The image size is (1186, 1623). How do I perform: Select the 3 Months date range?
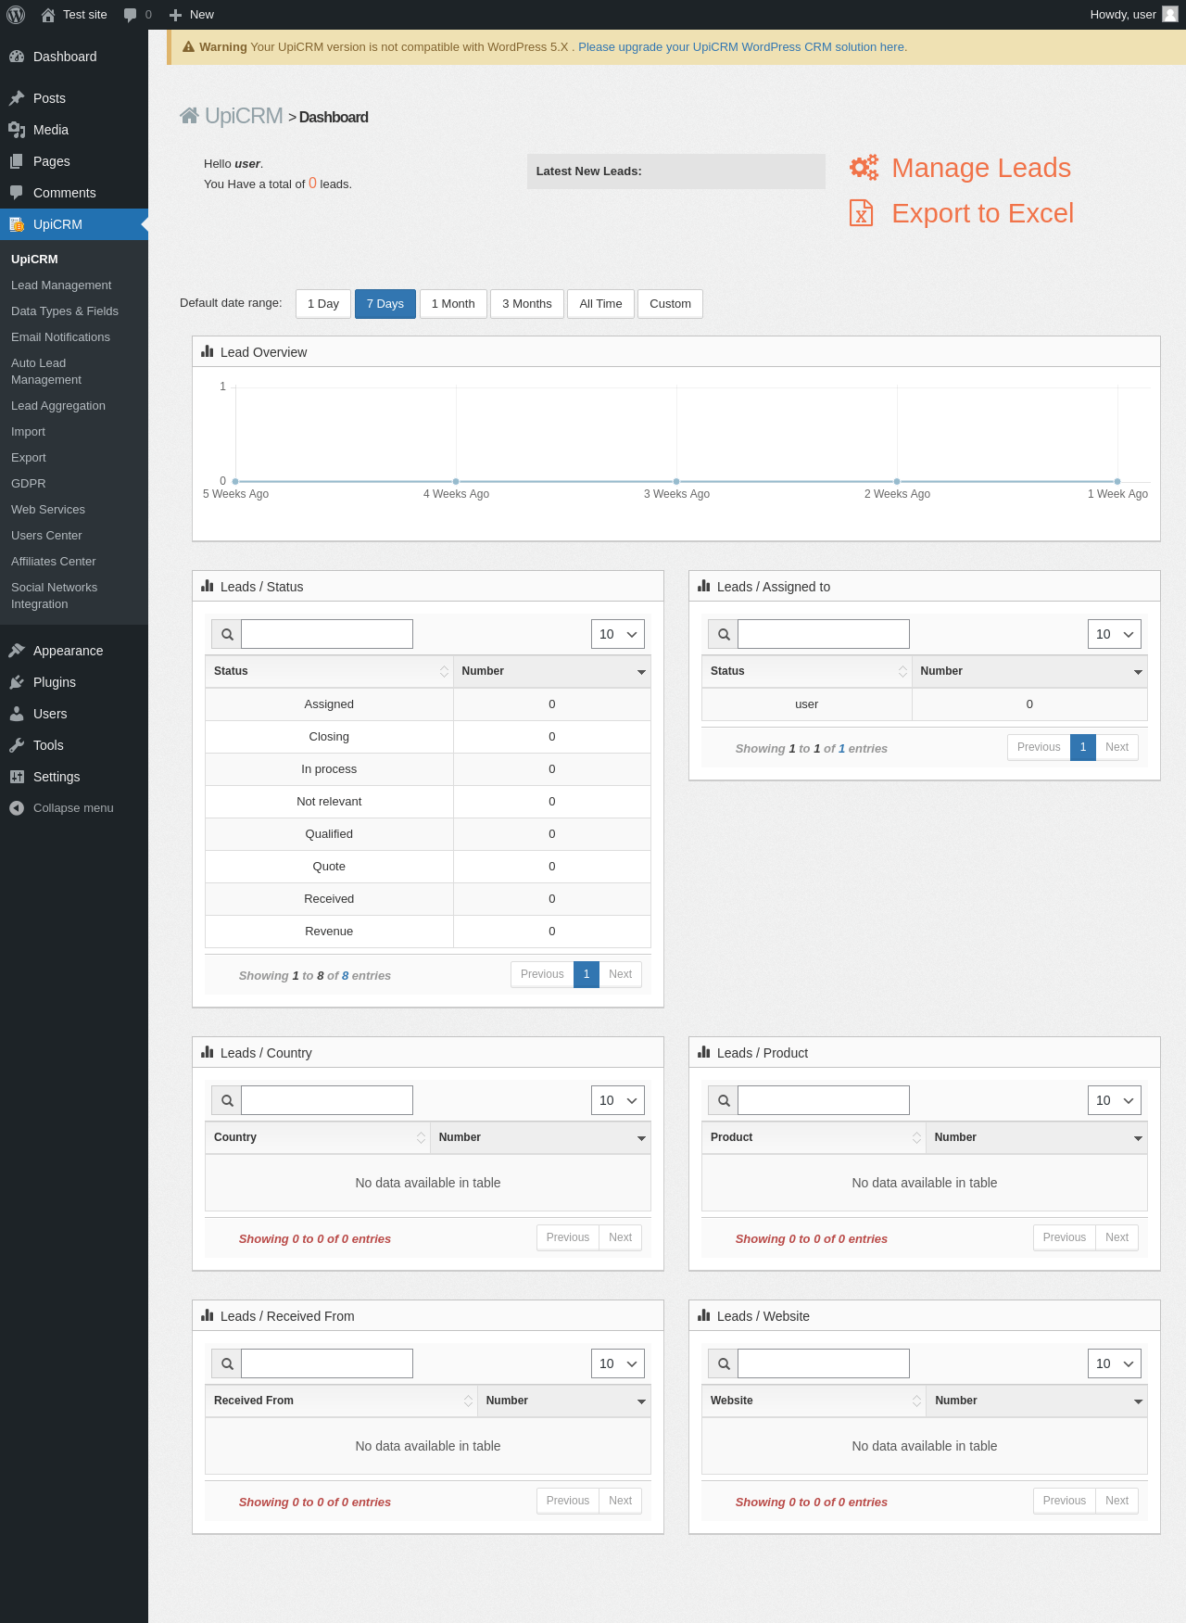[527, 304]
